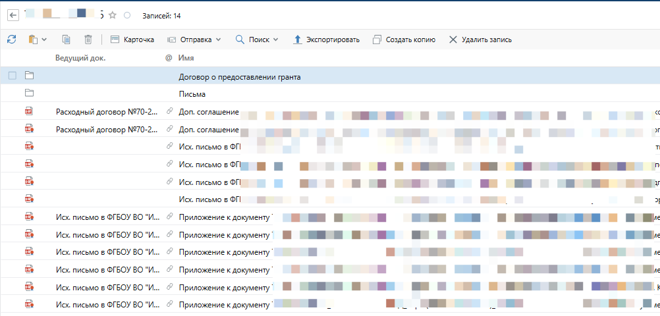
Task: Sort by Ведущий док. column header
Action: tap(80, 58)
